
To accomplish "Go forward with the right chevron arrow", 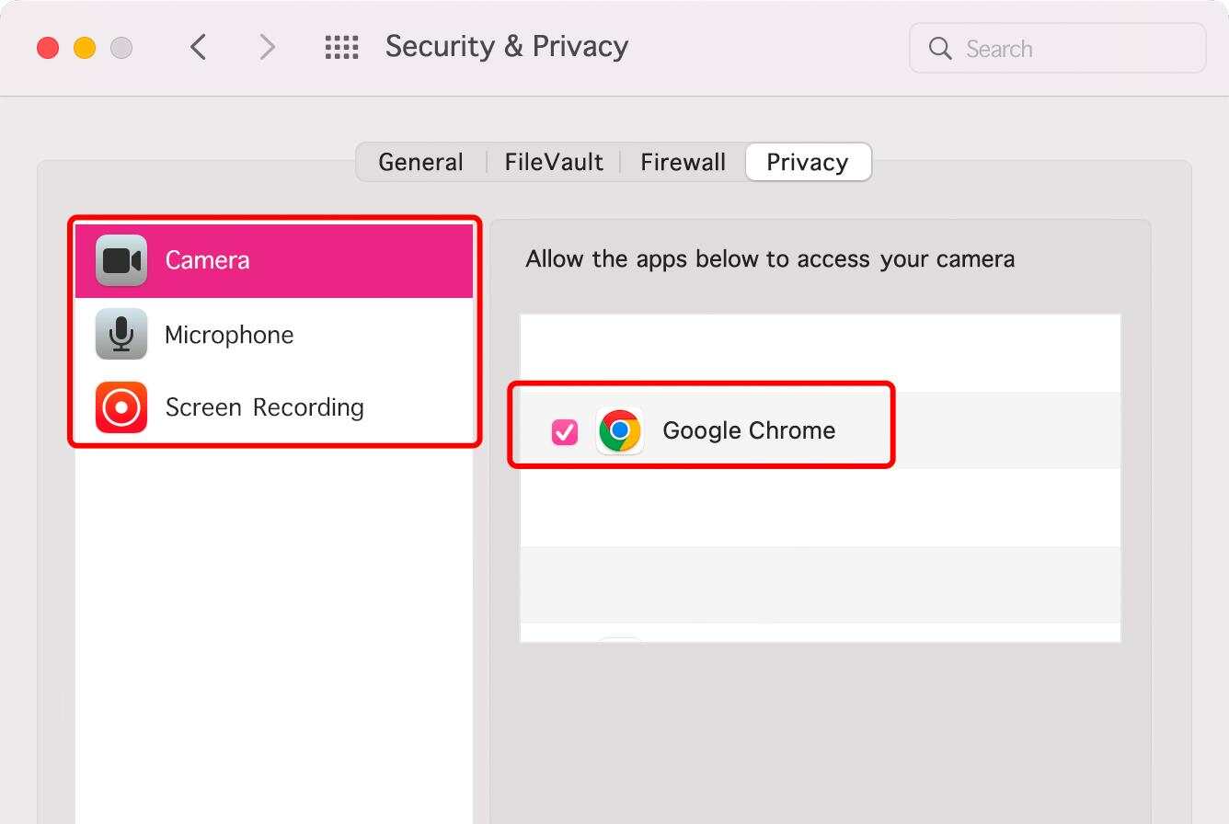I will (267, 47).
